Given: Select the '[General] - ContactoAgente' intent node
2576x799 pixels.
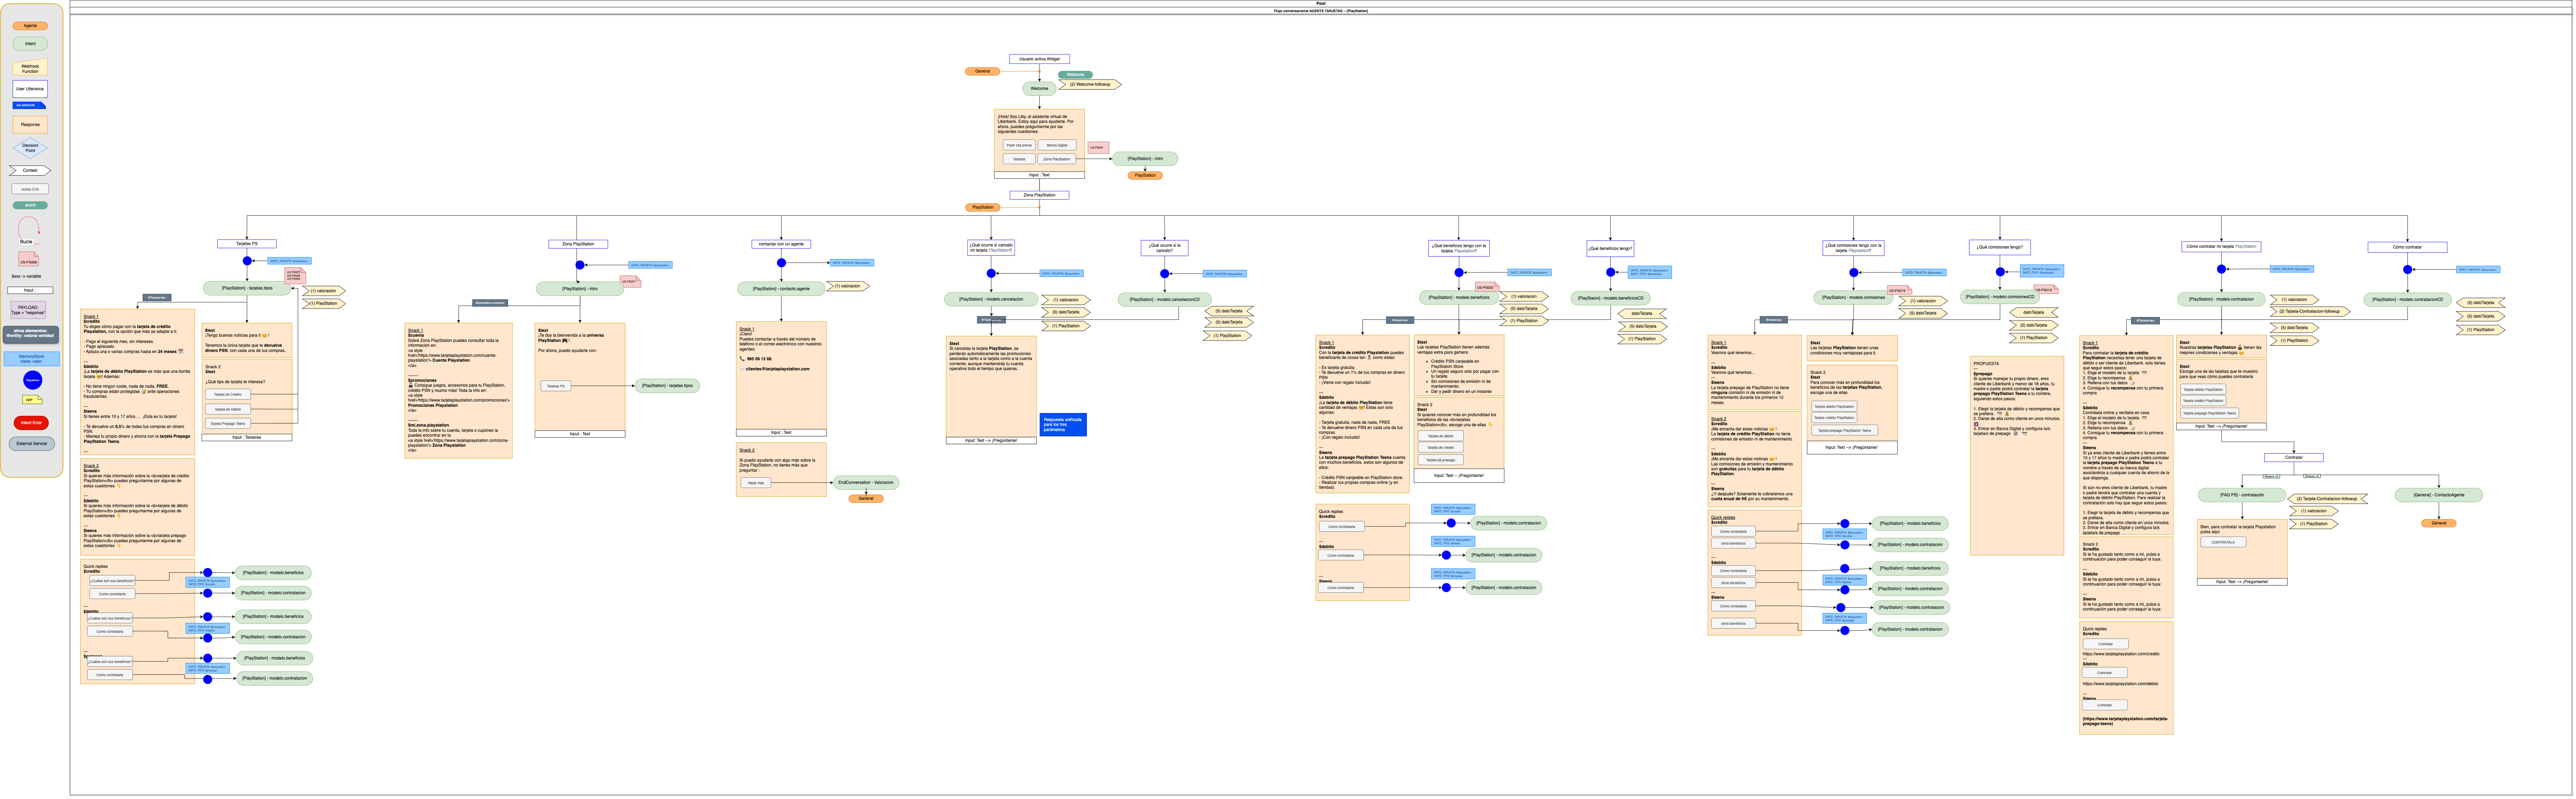Looking at the screenshot, I should 2439,495.
